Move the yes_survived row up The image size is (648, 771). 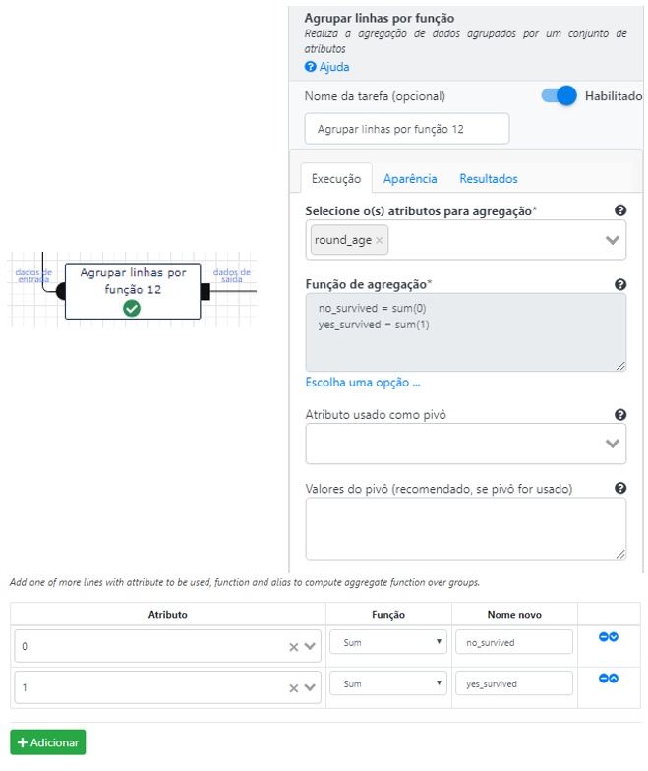click(x=614, y=679)
